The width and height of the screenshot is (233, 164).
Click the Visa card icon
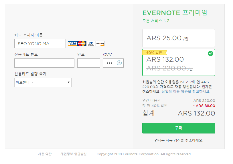pos(72,44)
